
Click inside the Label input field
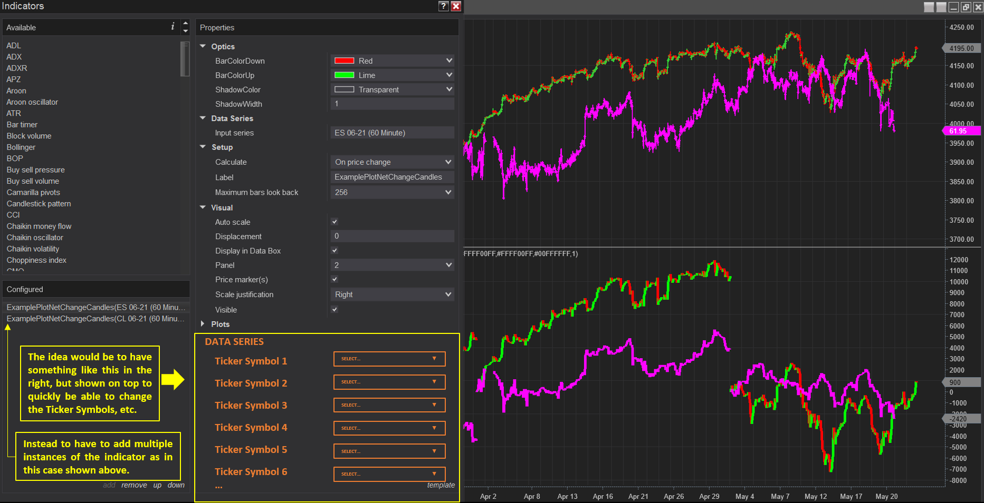(392, 177)
